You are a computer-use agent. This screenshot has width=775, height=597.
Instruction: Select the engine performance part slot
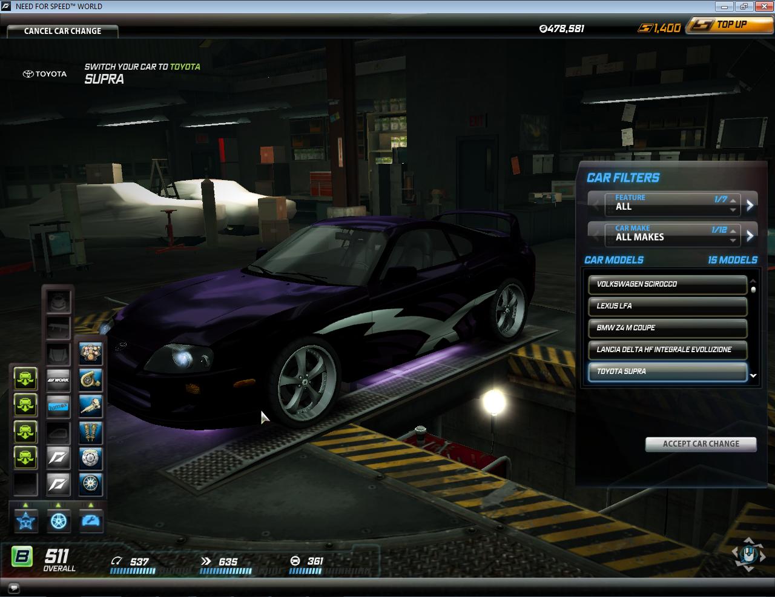(x=90, y=353)
